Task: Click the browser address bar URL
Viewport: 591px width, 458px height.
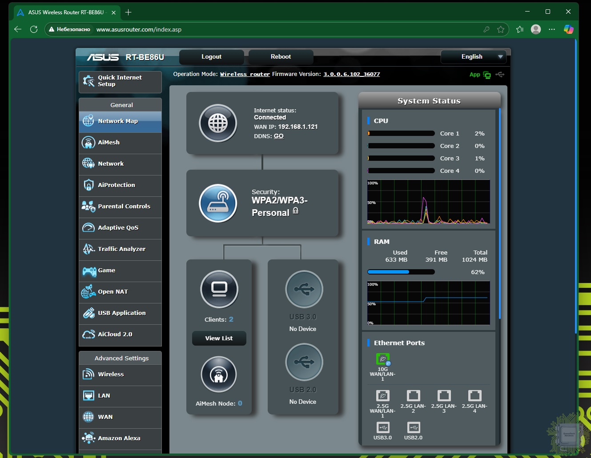Action: tap(139, 29)
